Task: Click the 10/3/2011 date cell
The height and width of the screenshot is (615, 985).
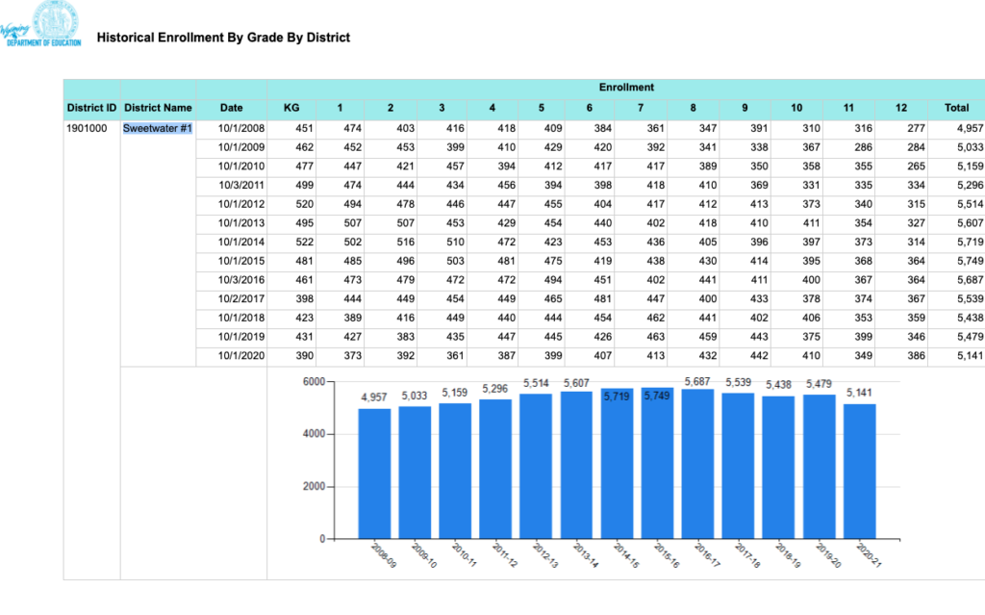Action: (241, 185)
